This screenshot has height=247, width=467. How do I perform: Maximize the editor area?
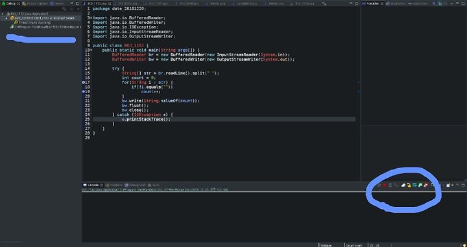[x=357, y=4]
